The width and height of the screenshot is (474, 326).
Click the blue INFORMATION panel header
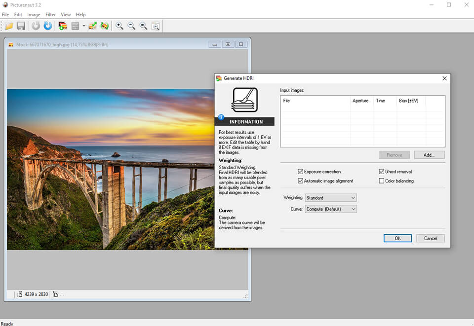(244, 121)
